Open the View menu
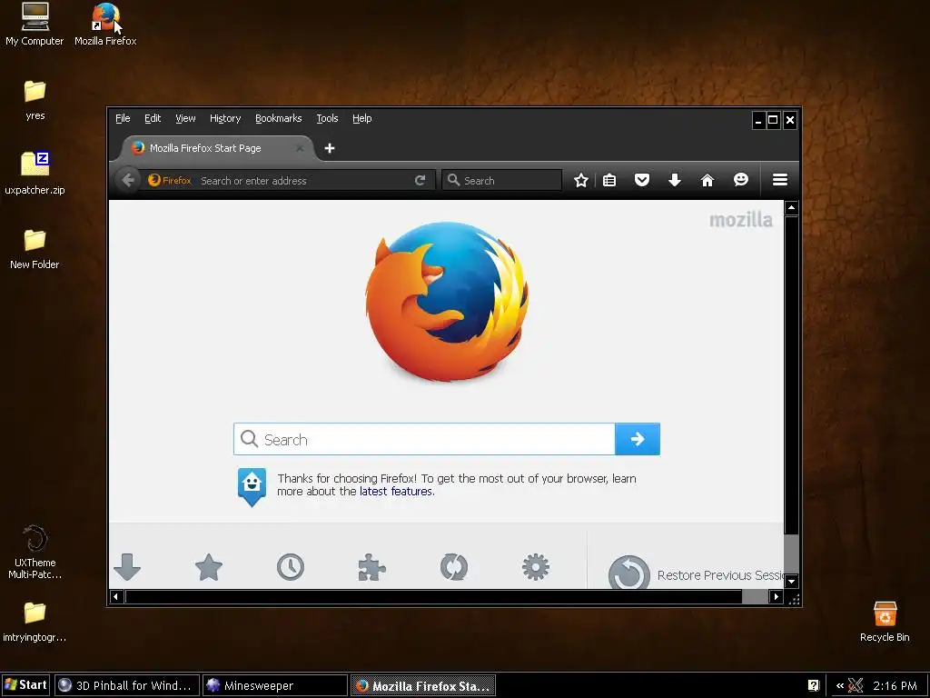The height and width of the screenshot is (698, 930). (185, 118)
